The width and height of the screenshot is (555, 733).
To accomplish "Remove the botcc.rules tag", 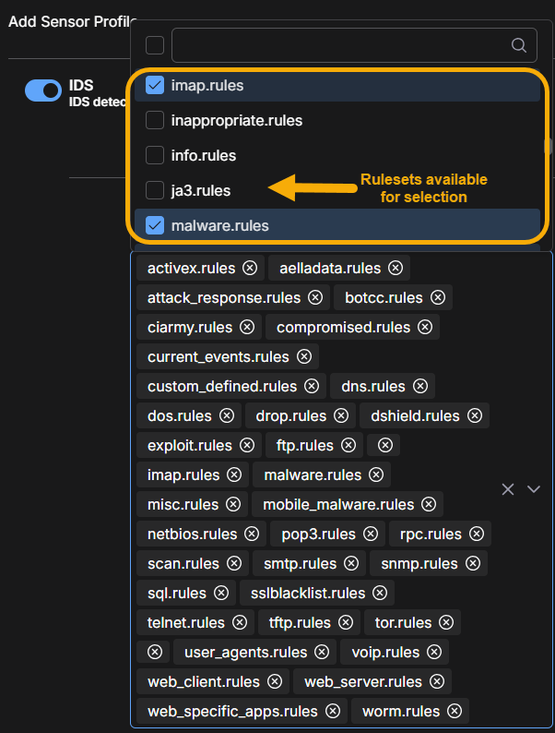I will click(438, 297).
